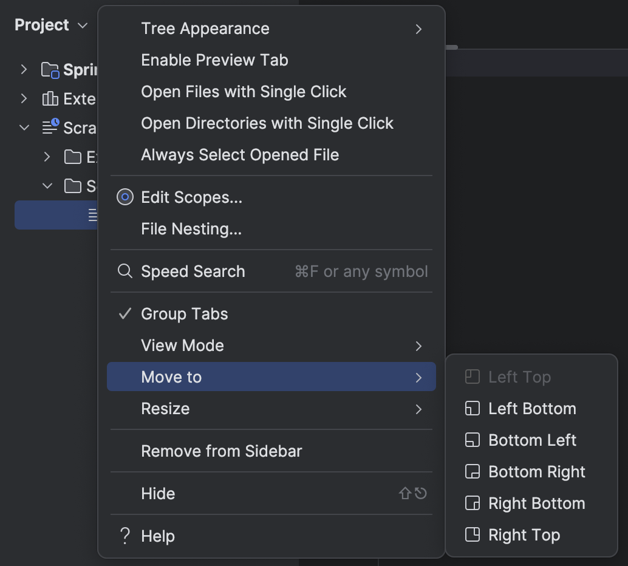Enable Open Files with Single Click
Image resolution: width=628 pixels, height=566 pixels.
tap(244, 91)
